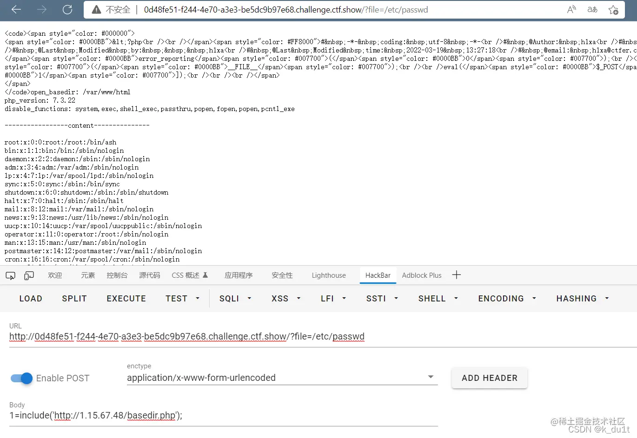Open the 源代码 tab
This screenshot has height=438, width=637.
click(149, 275)
